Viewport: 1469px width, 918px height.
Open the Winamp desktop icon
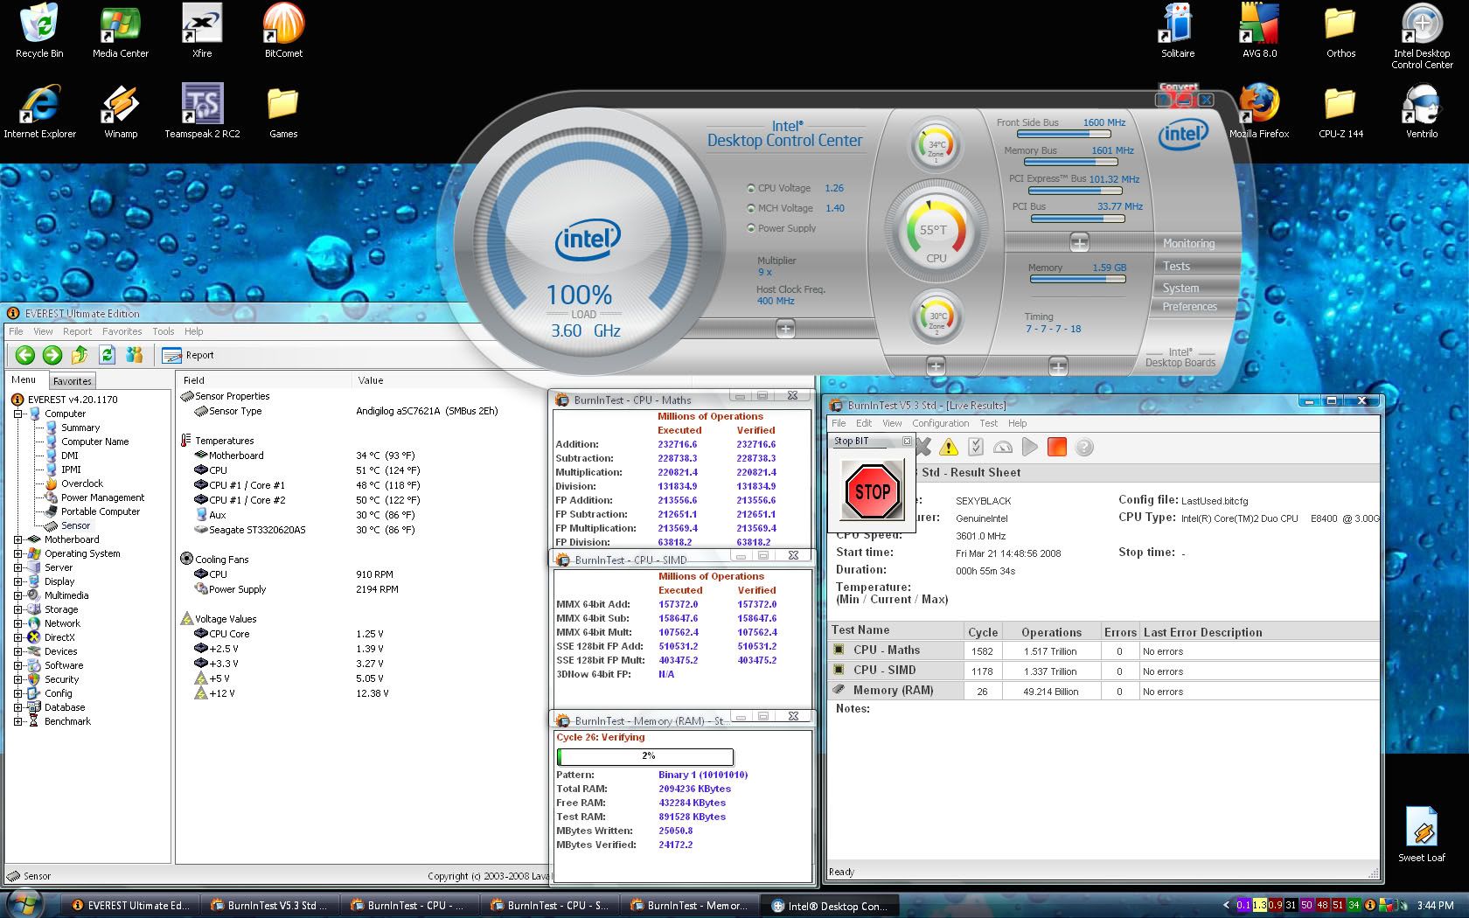[x=121, y=111]
